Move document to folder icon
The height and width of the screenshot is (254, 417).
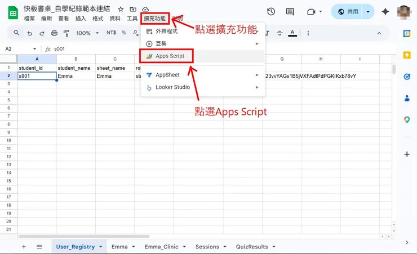pyautogui.click(x=133, y=10)
